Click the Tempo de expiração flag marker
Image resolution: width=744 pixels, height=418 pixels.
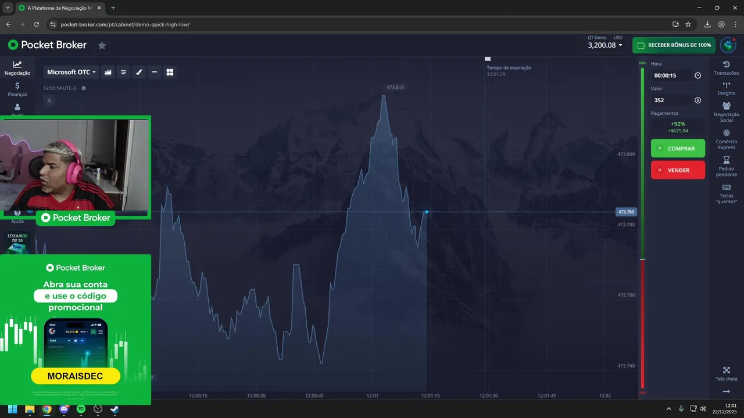488,59
